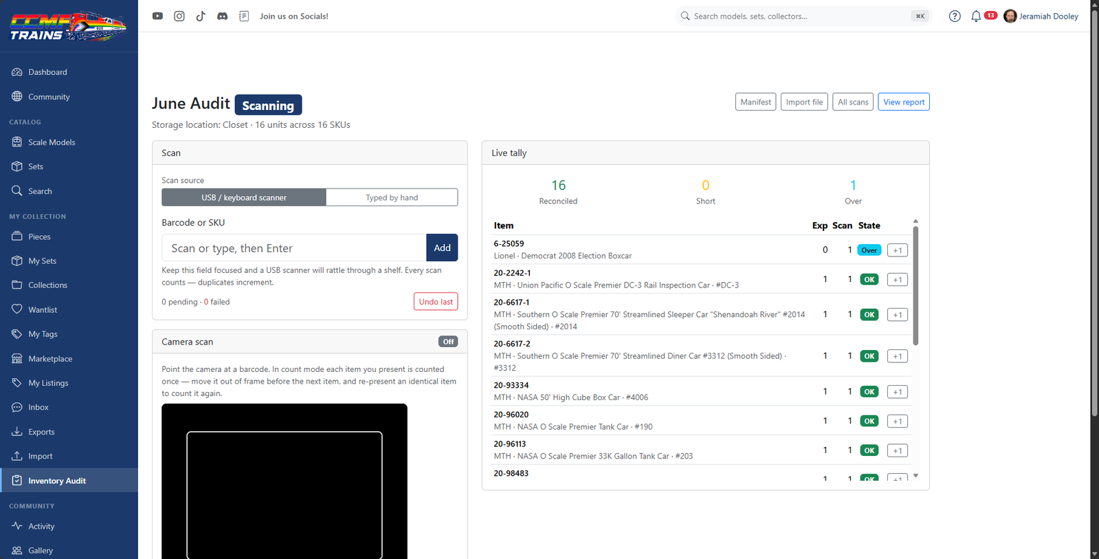Click the CCMF Trains logo

[68, 27]
